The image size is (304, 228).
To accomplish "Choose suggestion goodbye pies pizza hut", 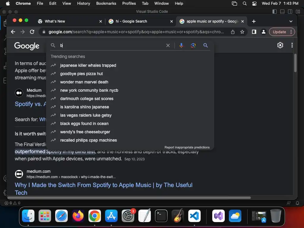I will [x=130, y=74].
